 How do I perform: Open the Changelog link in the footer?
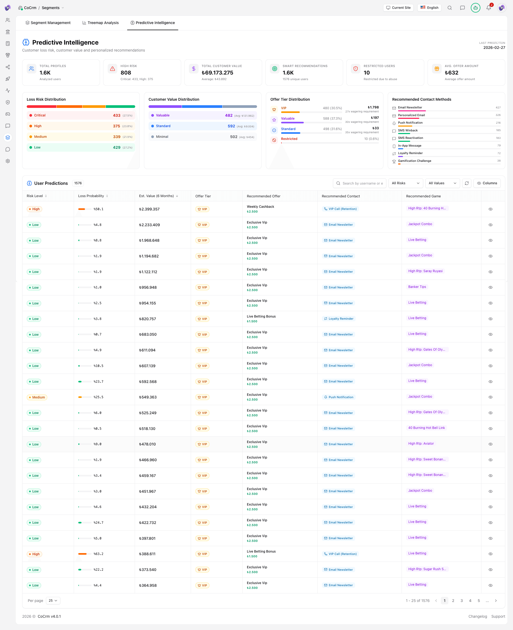pos(477,616)
